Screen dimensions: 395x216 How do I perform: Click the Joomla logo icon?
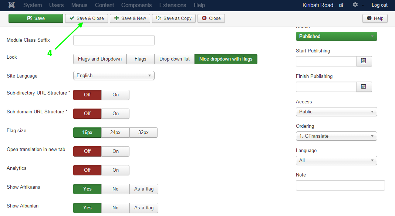pos(11,5)
